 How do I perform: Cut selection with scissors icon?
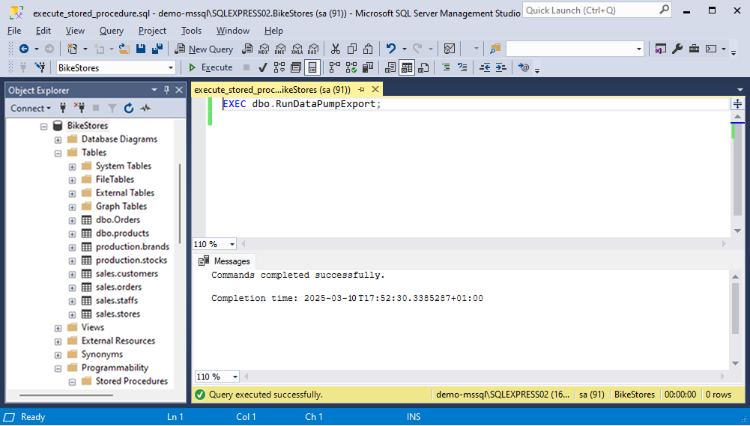pos(336,49)
